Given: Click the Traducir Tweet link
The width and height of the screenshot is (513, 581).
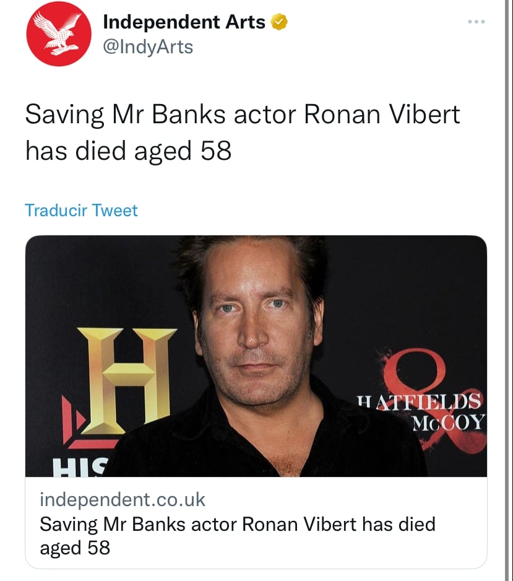Looking at the screenshot, I should coord(81,211).
